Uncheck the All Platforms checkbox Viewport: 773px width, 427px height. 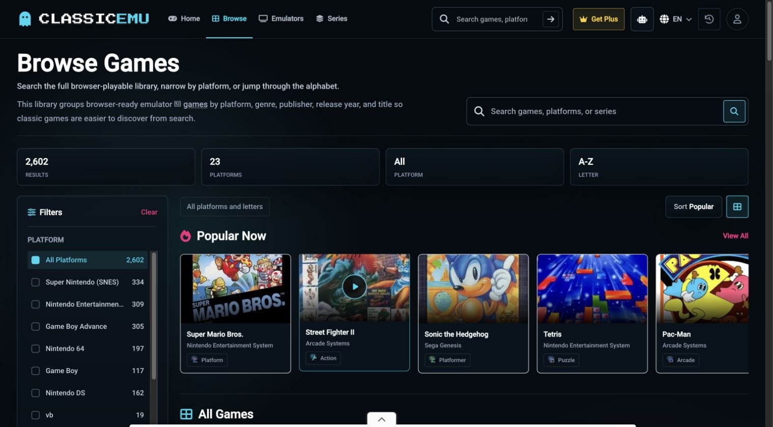click(36, 260)
